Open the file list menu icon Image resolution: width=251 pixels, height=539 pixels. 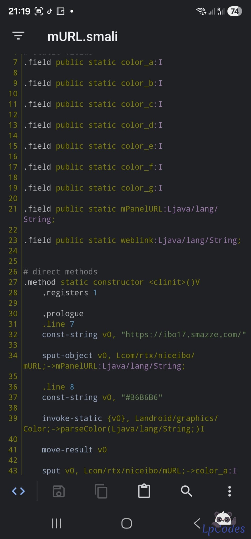18,36
